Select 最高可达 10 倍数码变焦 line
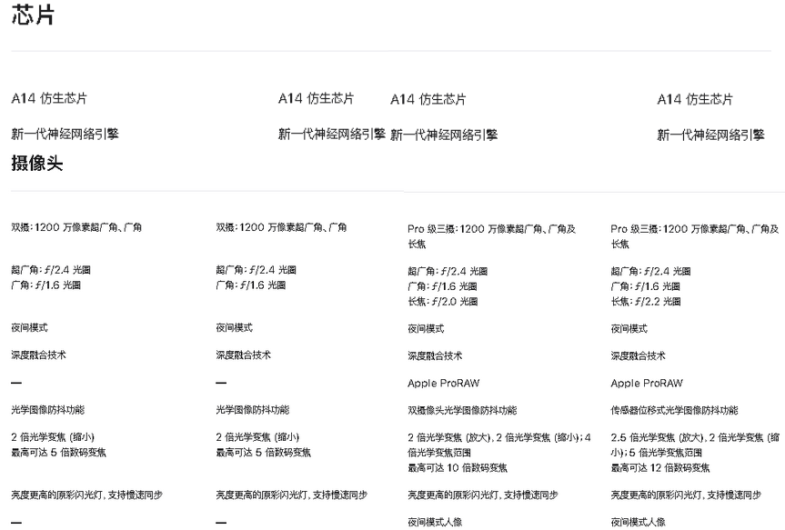Image resolution: width=785 pixels, height=530 pixels. pos(457,468)
